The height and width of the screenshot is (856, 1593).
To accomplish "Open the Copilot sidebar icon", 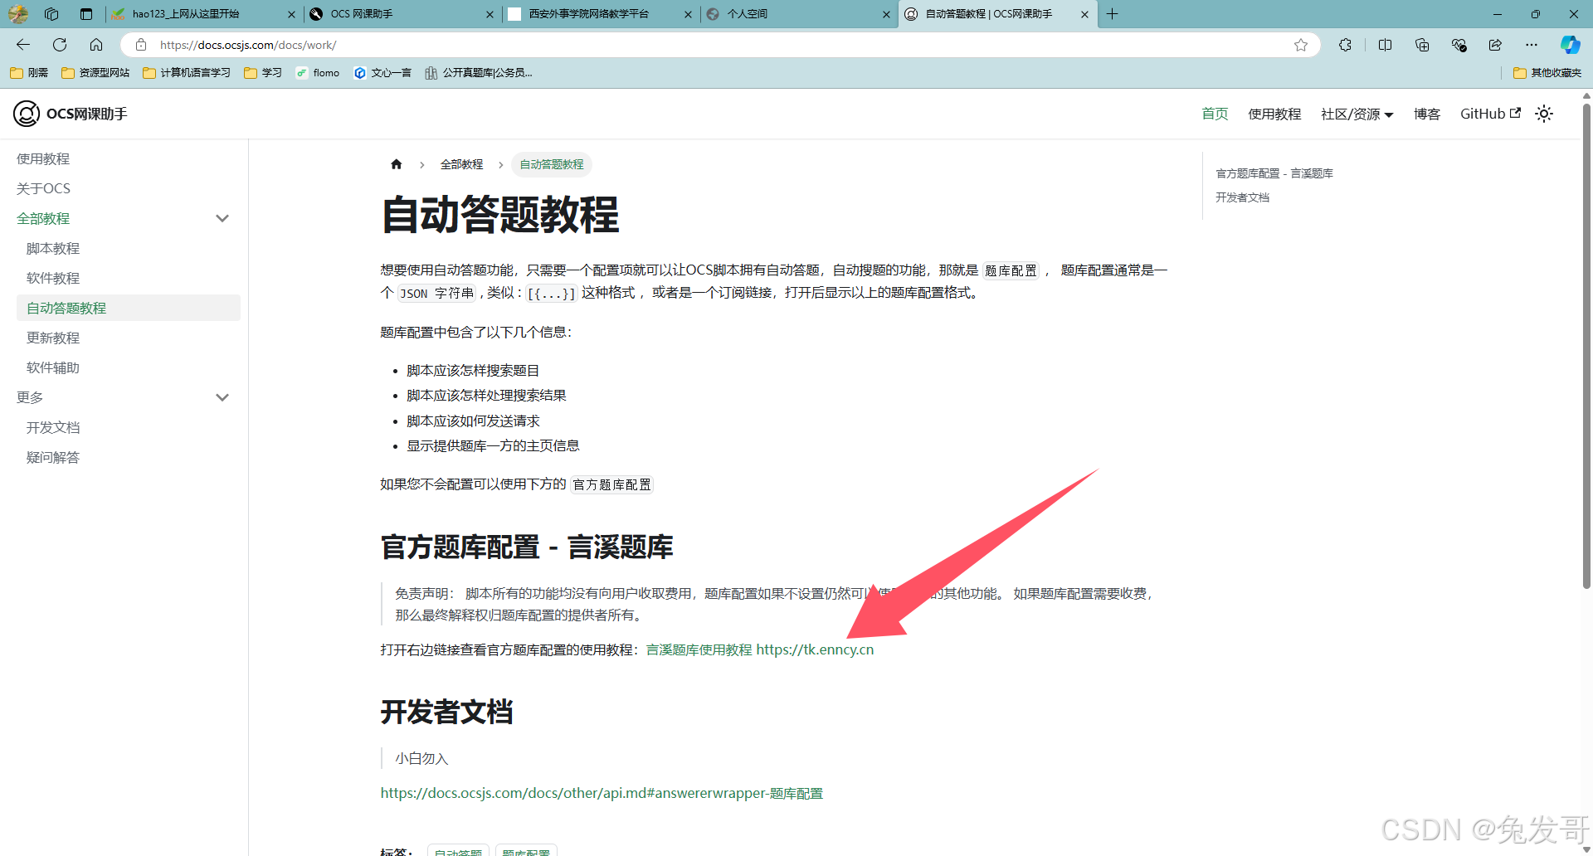I will 1570,45.
